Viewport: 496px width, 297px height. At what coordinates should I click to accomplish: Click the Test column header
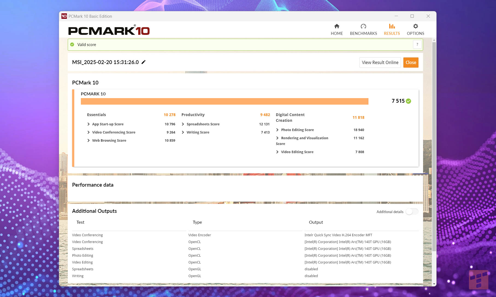[x=80, y=222]
